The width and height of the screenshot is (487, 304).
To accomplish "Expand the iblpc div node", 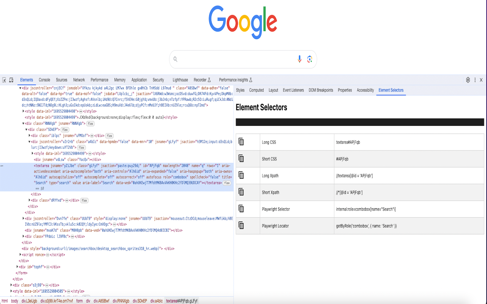I will tap(30, 136).
